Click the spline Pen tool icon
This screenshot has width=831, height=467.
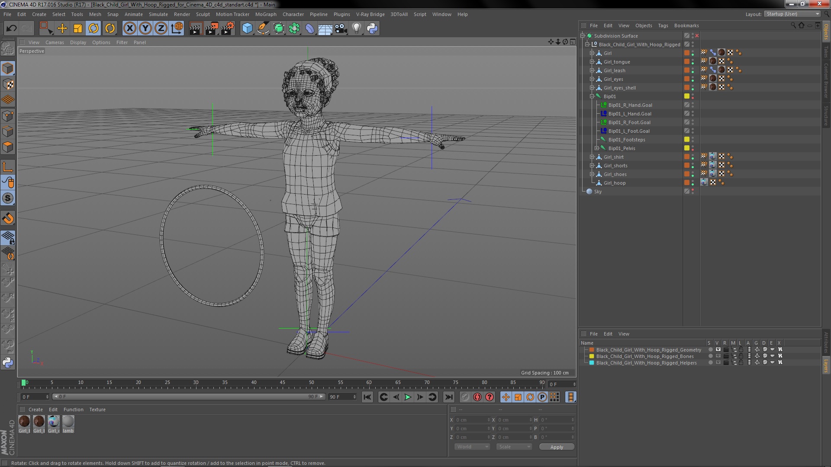click(x=263, y=29)
